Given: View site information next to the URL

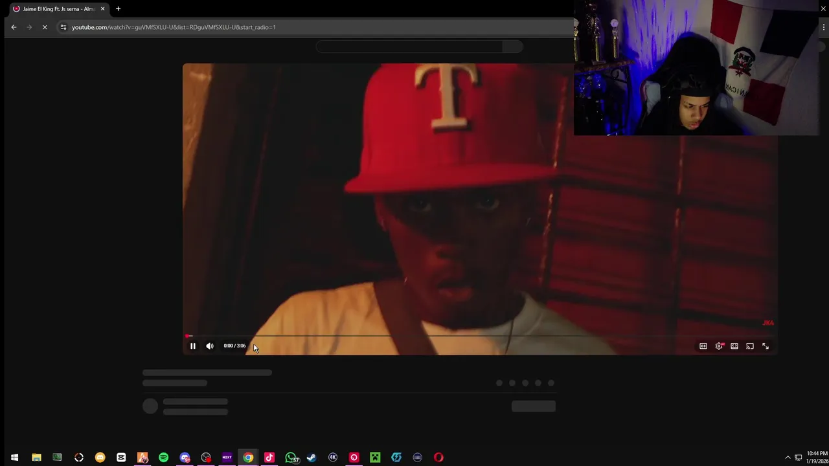Looking at the screenshot, I should click(63, 27).
